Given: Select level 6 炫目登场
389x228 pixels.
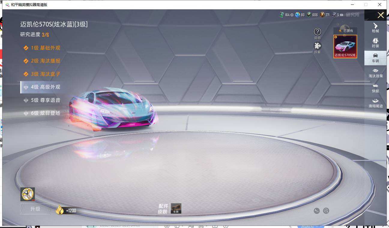Looking at the screenshot, I should (45, 113).
